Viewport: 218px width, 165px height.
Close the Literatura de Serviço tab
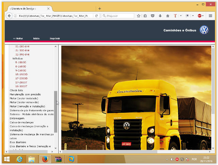[x=48, y=9]
